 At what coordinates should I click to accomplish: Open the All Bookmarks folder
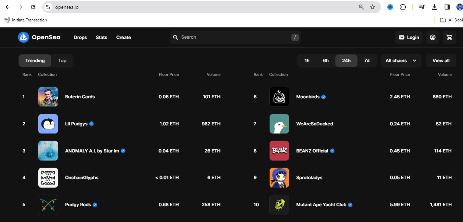click(x=451, y=20)
